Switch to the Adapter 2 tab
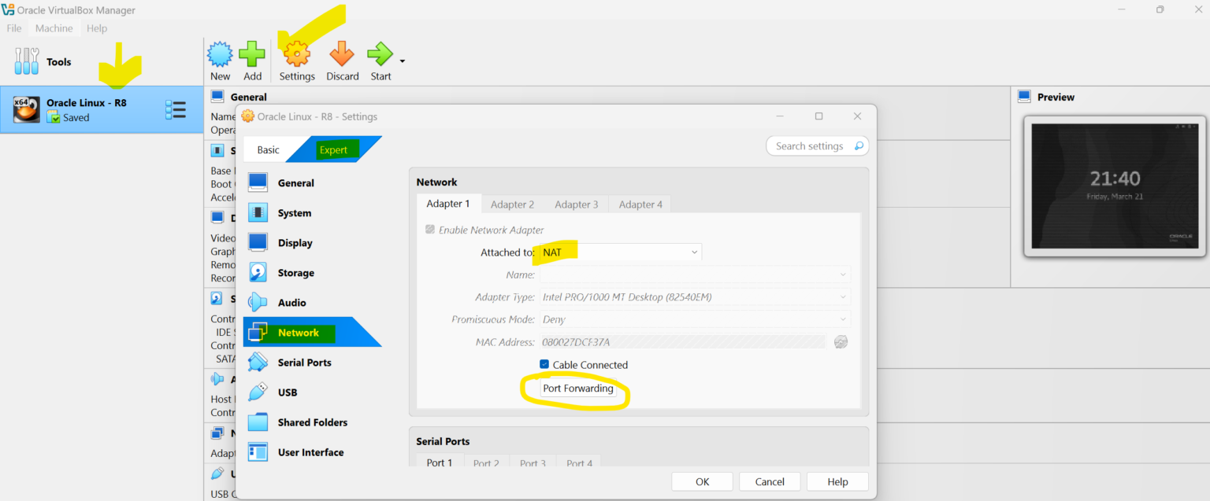The width and height of the screenshot is (1210, 501). tap(513, 204)
